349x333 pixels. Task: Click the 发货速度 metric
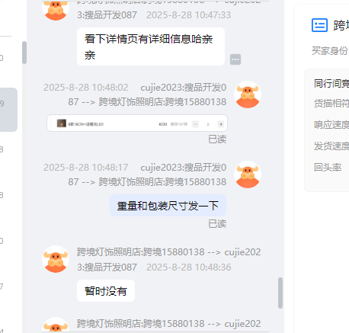331,146
